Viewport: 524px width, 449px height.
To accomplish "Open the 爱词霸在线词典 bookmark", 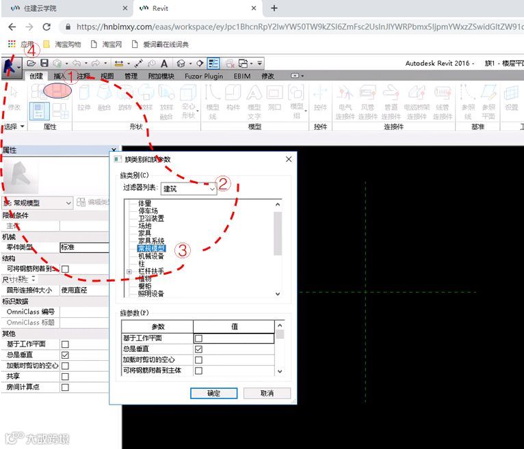I will (160, 44).
